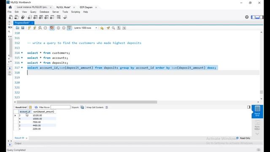Execute the script with the lightning bolt
The image size is (270, 152).
click(29, 28)
